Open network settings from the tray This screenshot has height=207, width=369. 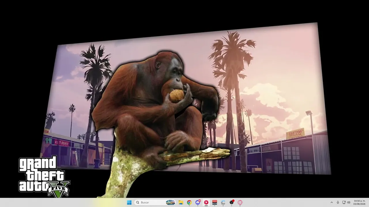click(344, 202)
